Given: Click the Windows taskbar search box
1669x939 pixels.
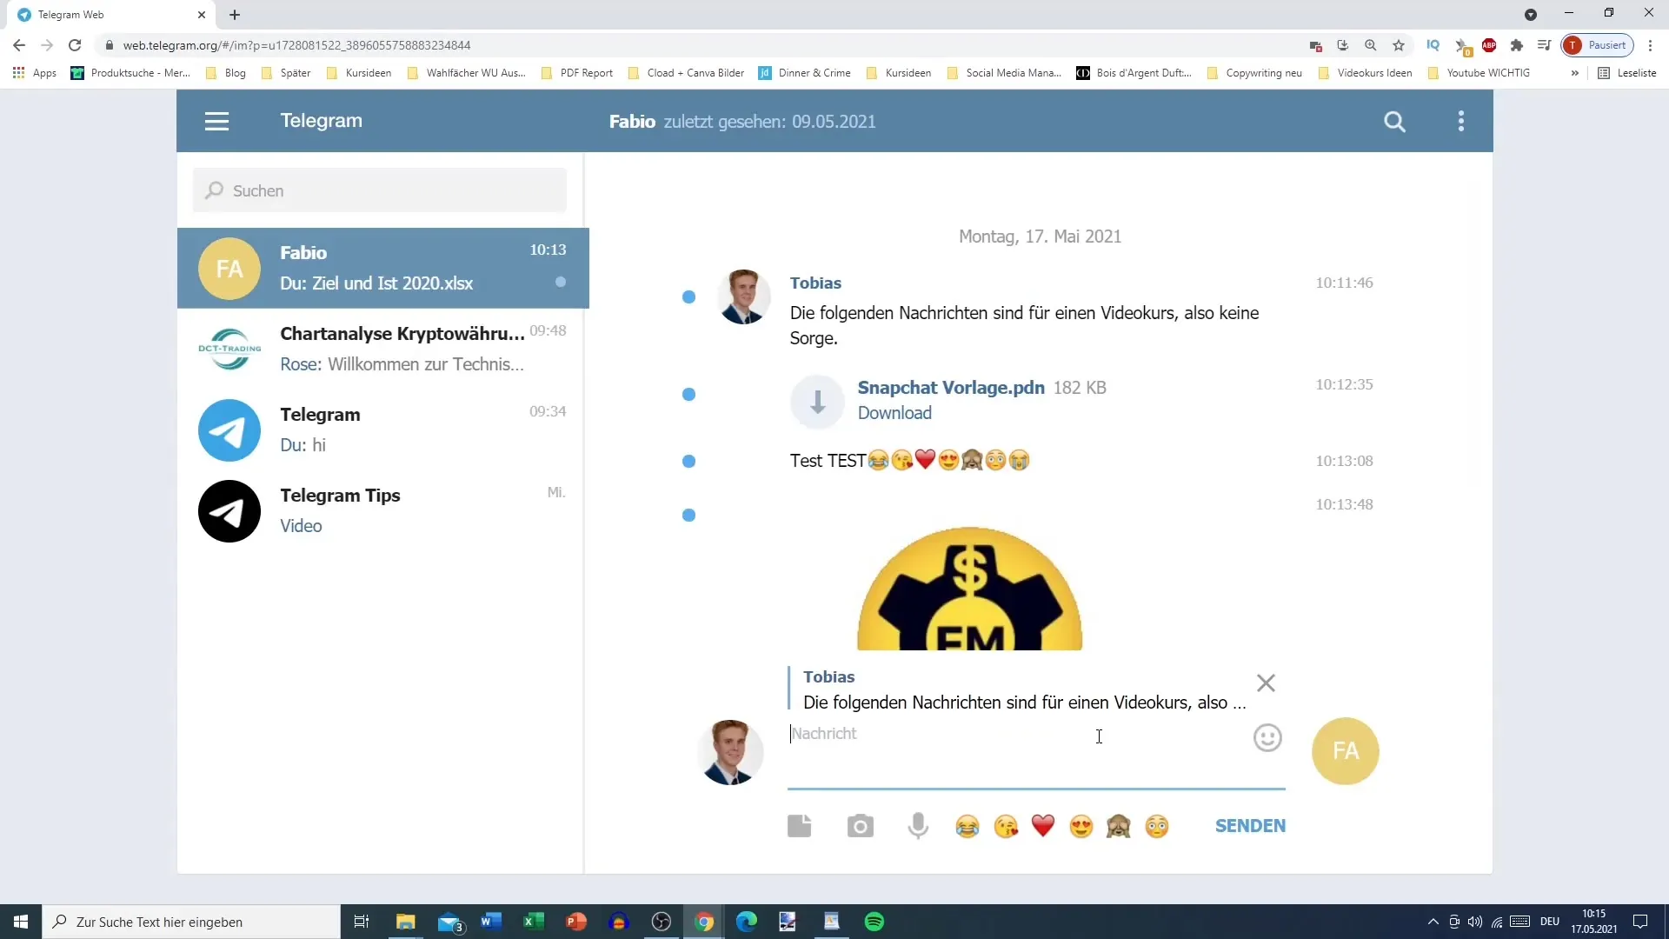Looking at the screenshot, I should [x=191, y=922].
